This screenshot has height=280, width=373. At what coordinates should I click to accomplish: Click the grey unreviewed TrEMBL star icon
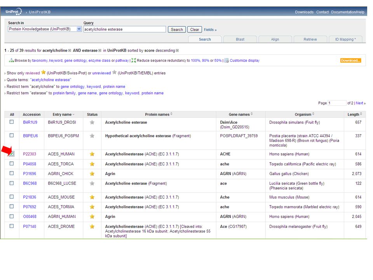[x=114, y=72]
